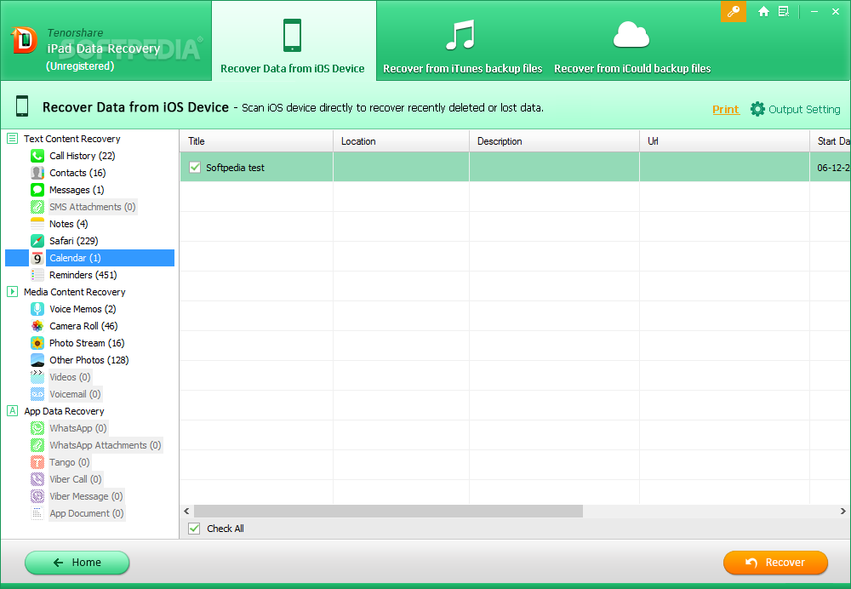This screenshot has height=589, width=851.
Task: Click the WhatsApp icon
Action: point(37,428)
